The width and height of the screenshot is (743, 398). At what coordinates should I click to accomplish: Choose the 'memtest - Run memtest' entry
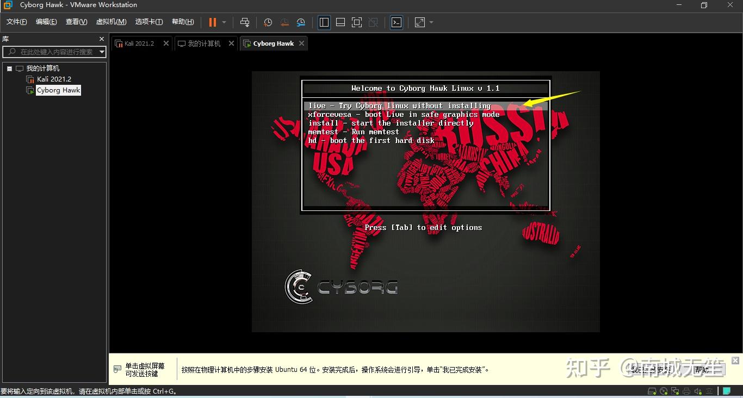[x=354, y=132]
